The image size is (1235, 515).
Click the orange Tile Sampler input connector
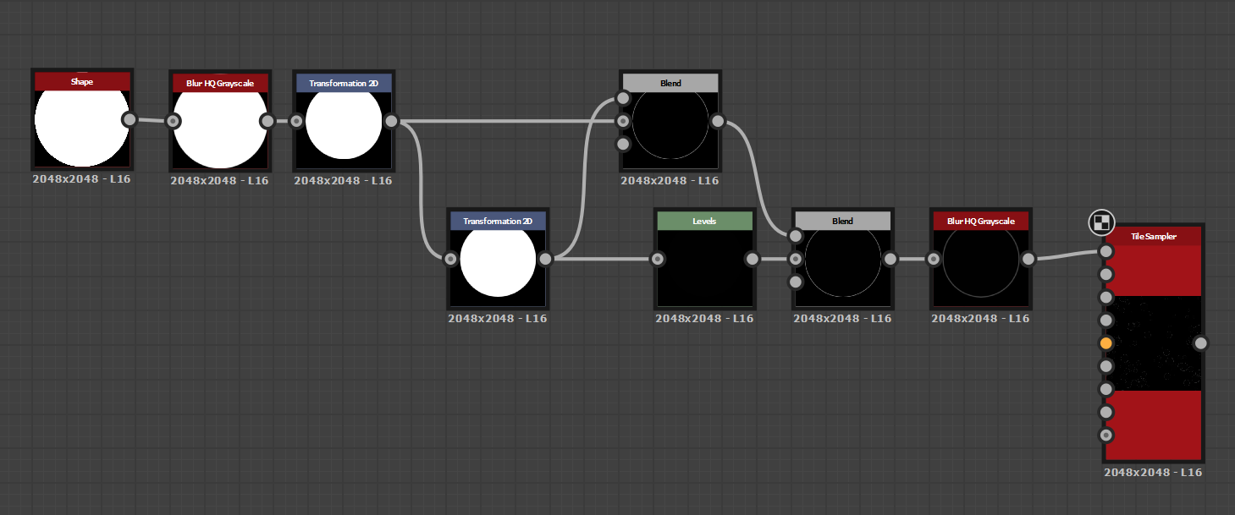tap(1105, 343)
